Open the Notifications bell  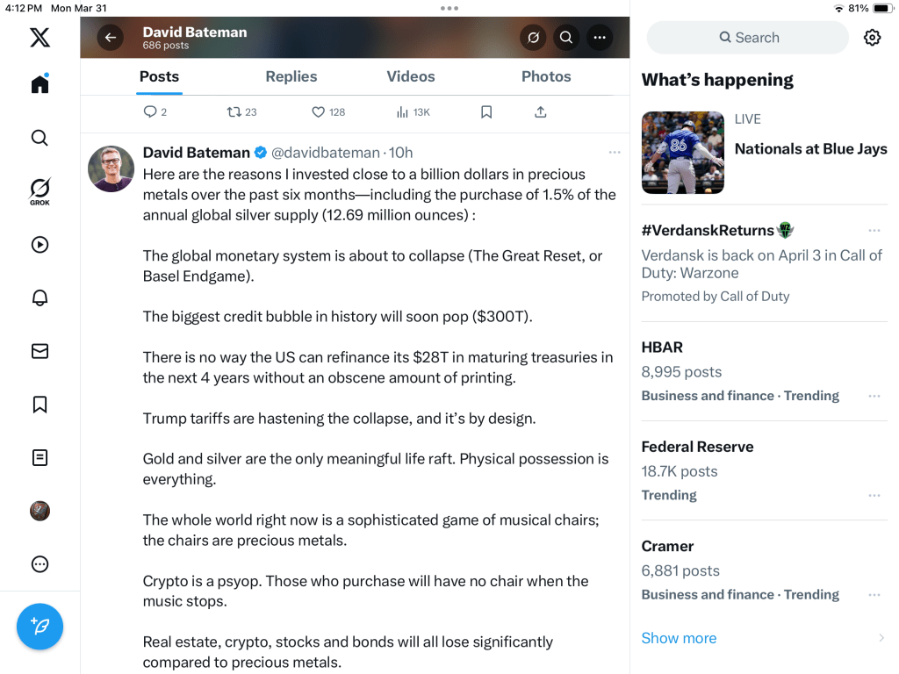point(40,298)
